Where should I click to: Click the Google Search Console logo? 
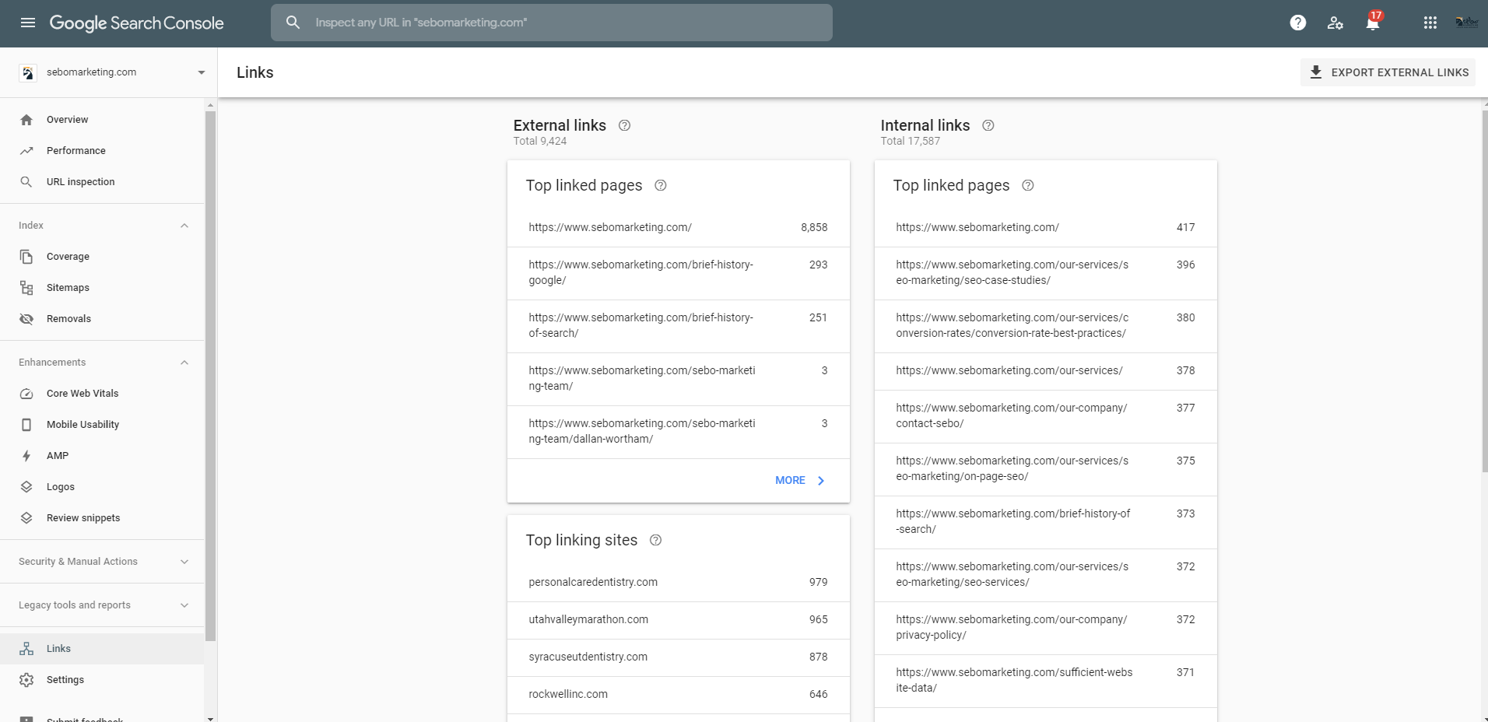[137, 23]
